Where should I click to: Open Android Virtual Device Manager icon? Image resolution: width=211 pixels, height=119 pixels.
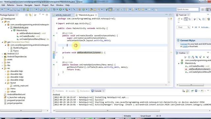(x=28, y=10)
